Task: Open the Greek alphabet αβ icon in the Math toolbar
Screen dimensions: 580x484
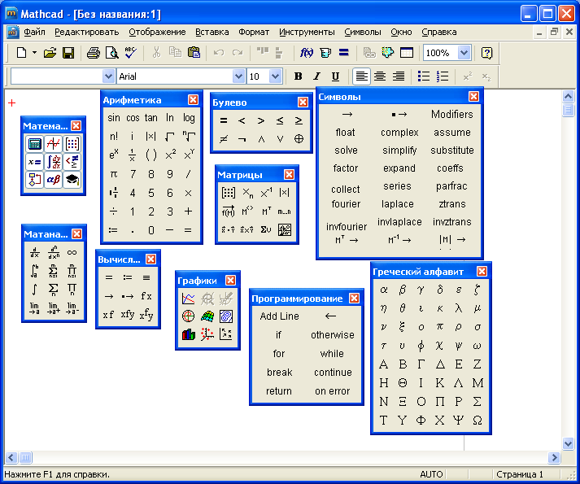Action: pos(53,180)
